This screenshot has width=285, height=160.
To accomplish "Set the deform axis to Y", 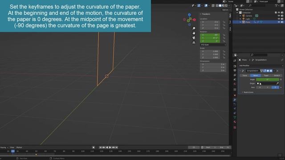I will pos(268,88).
